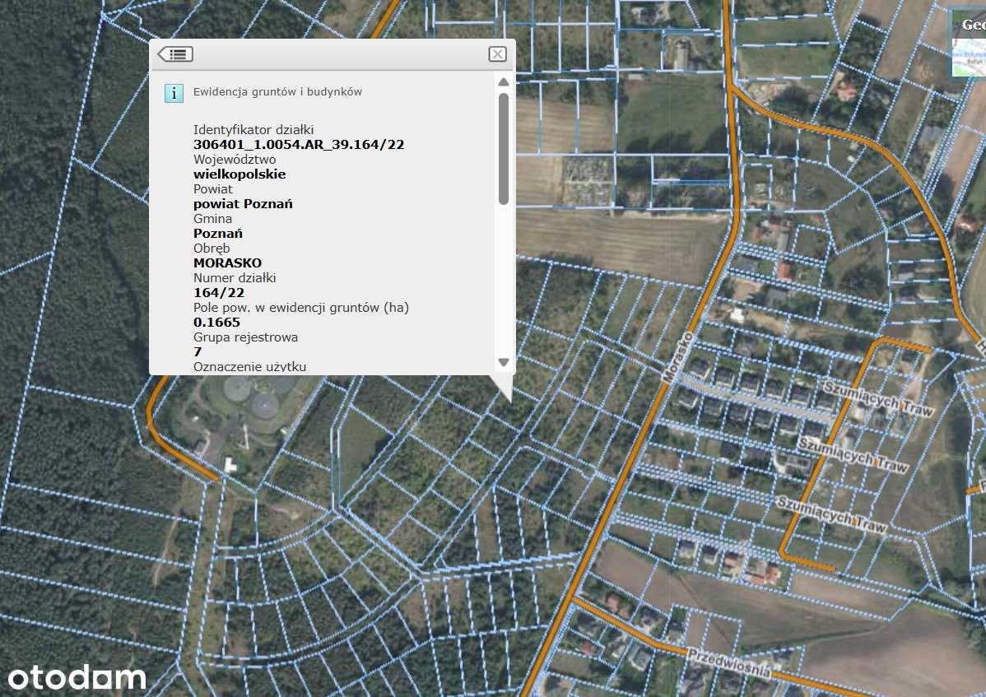Click the MORASKO obręb value

pyautogui.click(x=228, y=263)
